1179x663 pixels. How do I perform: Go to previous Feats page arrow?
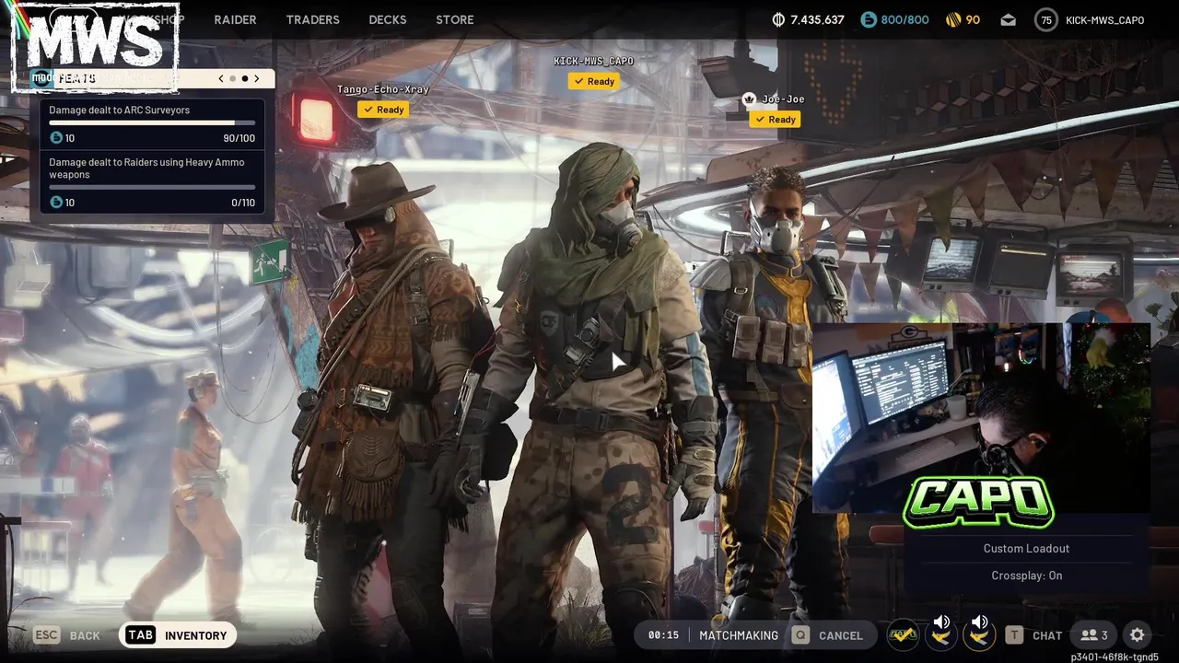point(221,78)
